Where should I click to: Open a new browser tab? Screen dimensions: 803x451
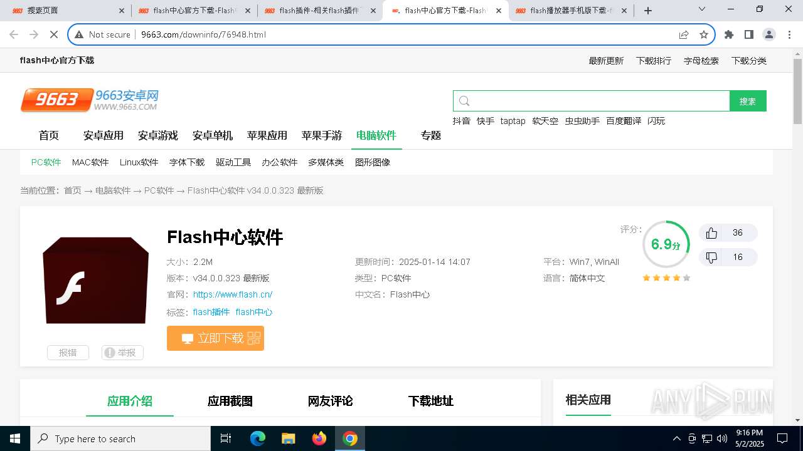pyautogui.click(x=648, y=11)
